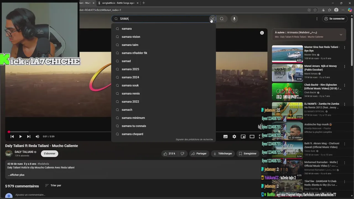
Task: Switch to theater mode icon
Action: point(252,137)
